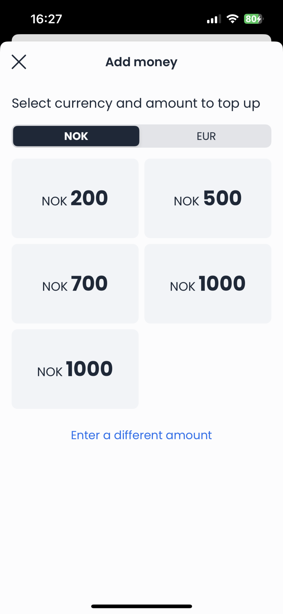The width and height of the screenshot is (283, 614).
Task: Tap the 16:27 clock in status bar
Action: (46, 19)
